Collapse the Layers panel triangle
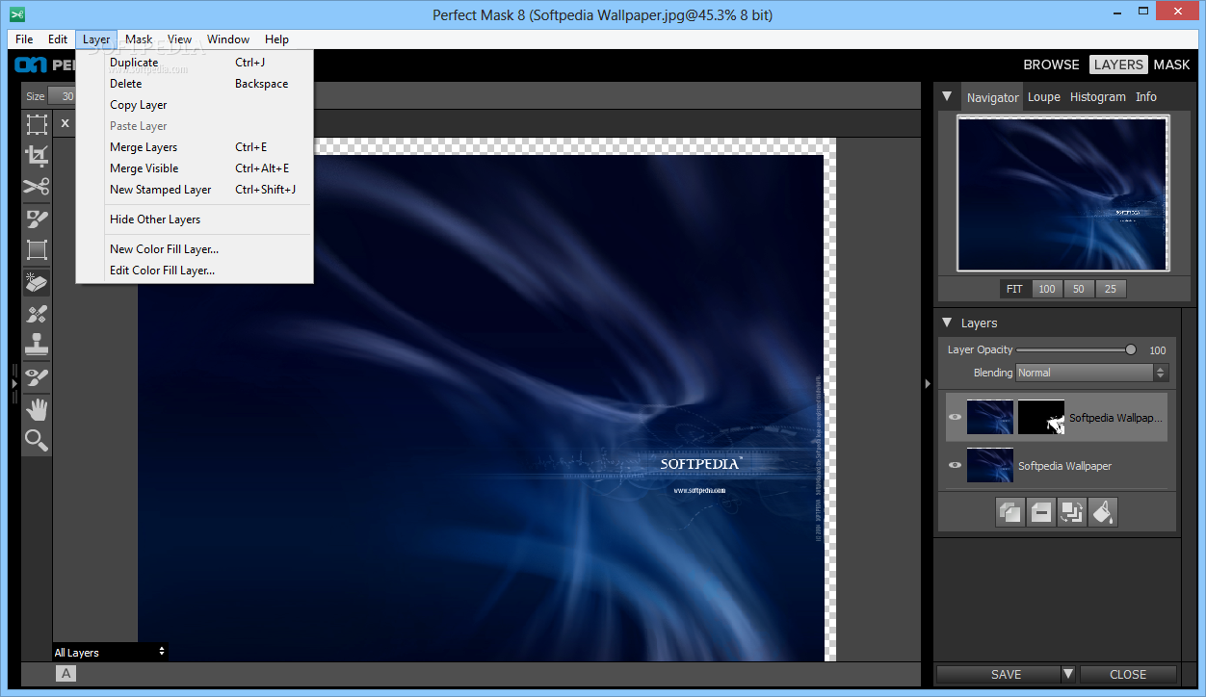Viewport: 1206px width, 697px height. pos(948,323)
